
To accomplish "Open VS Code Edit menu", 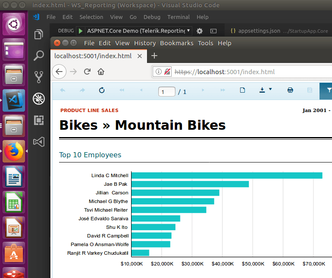I will tap(68, 17).
